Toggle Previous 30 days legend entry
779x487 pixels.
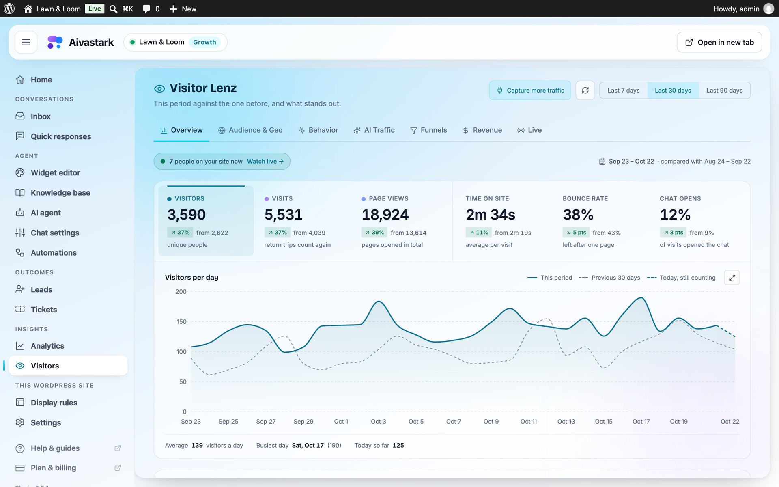tap(609, 278)
